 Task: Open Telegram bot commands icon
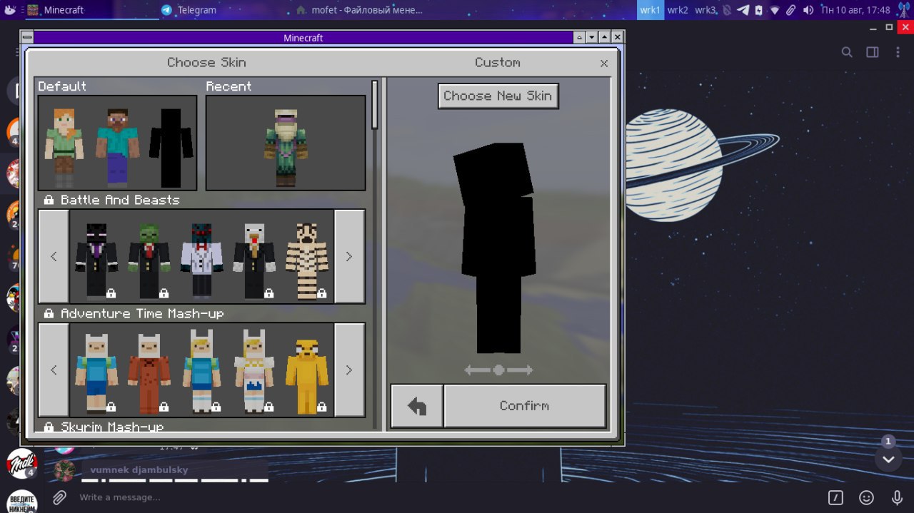click(x=835, y=497)
